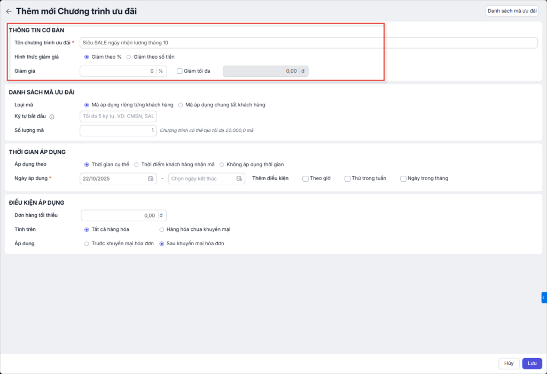Viewport: 547px width, 374px height.
Task: Select Thời điểm khách hàng nhận mã
Action: 136,165
